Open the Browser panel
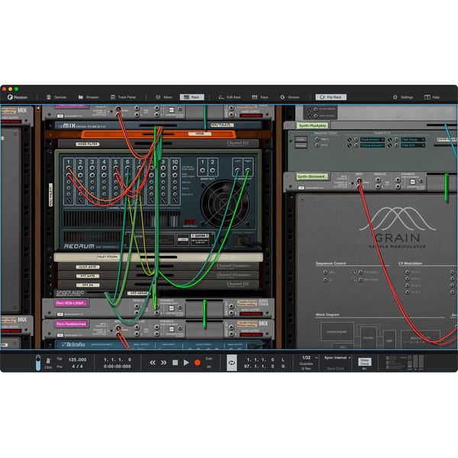Viewport: 458px width, 458px height. pos(89,97)
